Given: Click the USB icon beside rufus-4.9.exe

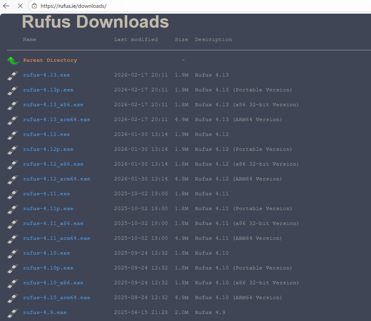Looking at the screenshot, I should [13, 313].
